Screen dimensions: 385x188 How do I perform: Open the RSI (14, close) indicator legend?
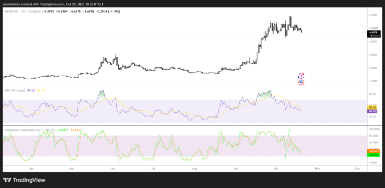click(15, 90)
